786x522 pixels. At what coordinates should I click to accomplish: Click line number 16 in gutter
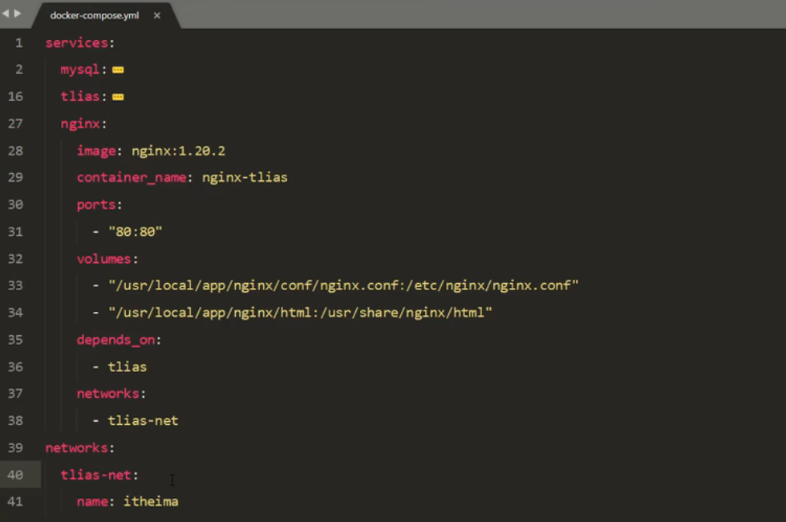(x=15, y=97)
